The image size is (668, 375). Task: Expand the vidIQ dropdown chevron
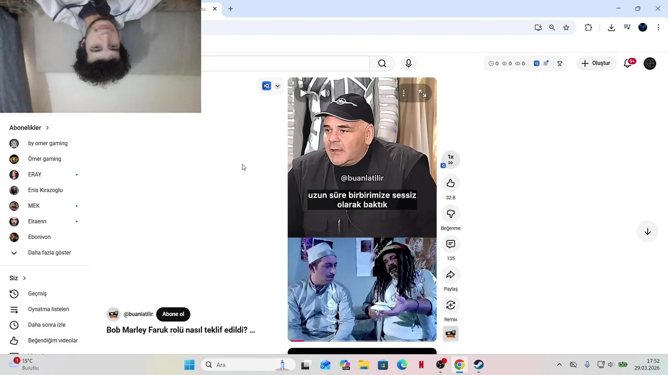pyautogui.click(x=278, y=86)
